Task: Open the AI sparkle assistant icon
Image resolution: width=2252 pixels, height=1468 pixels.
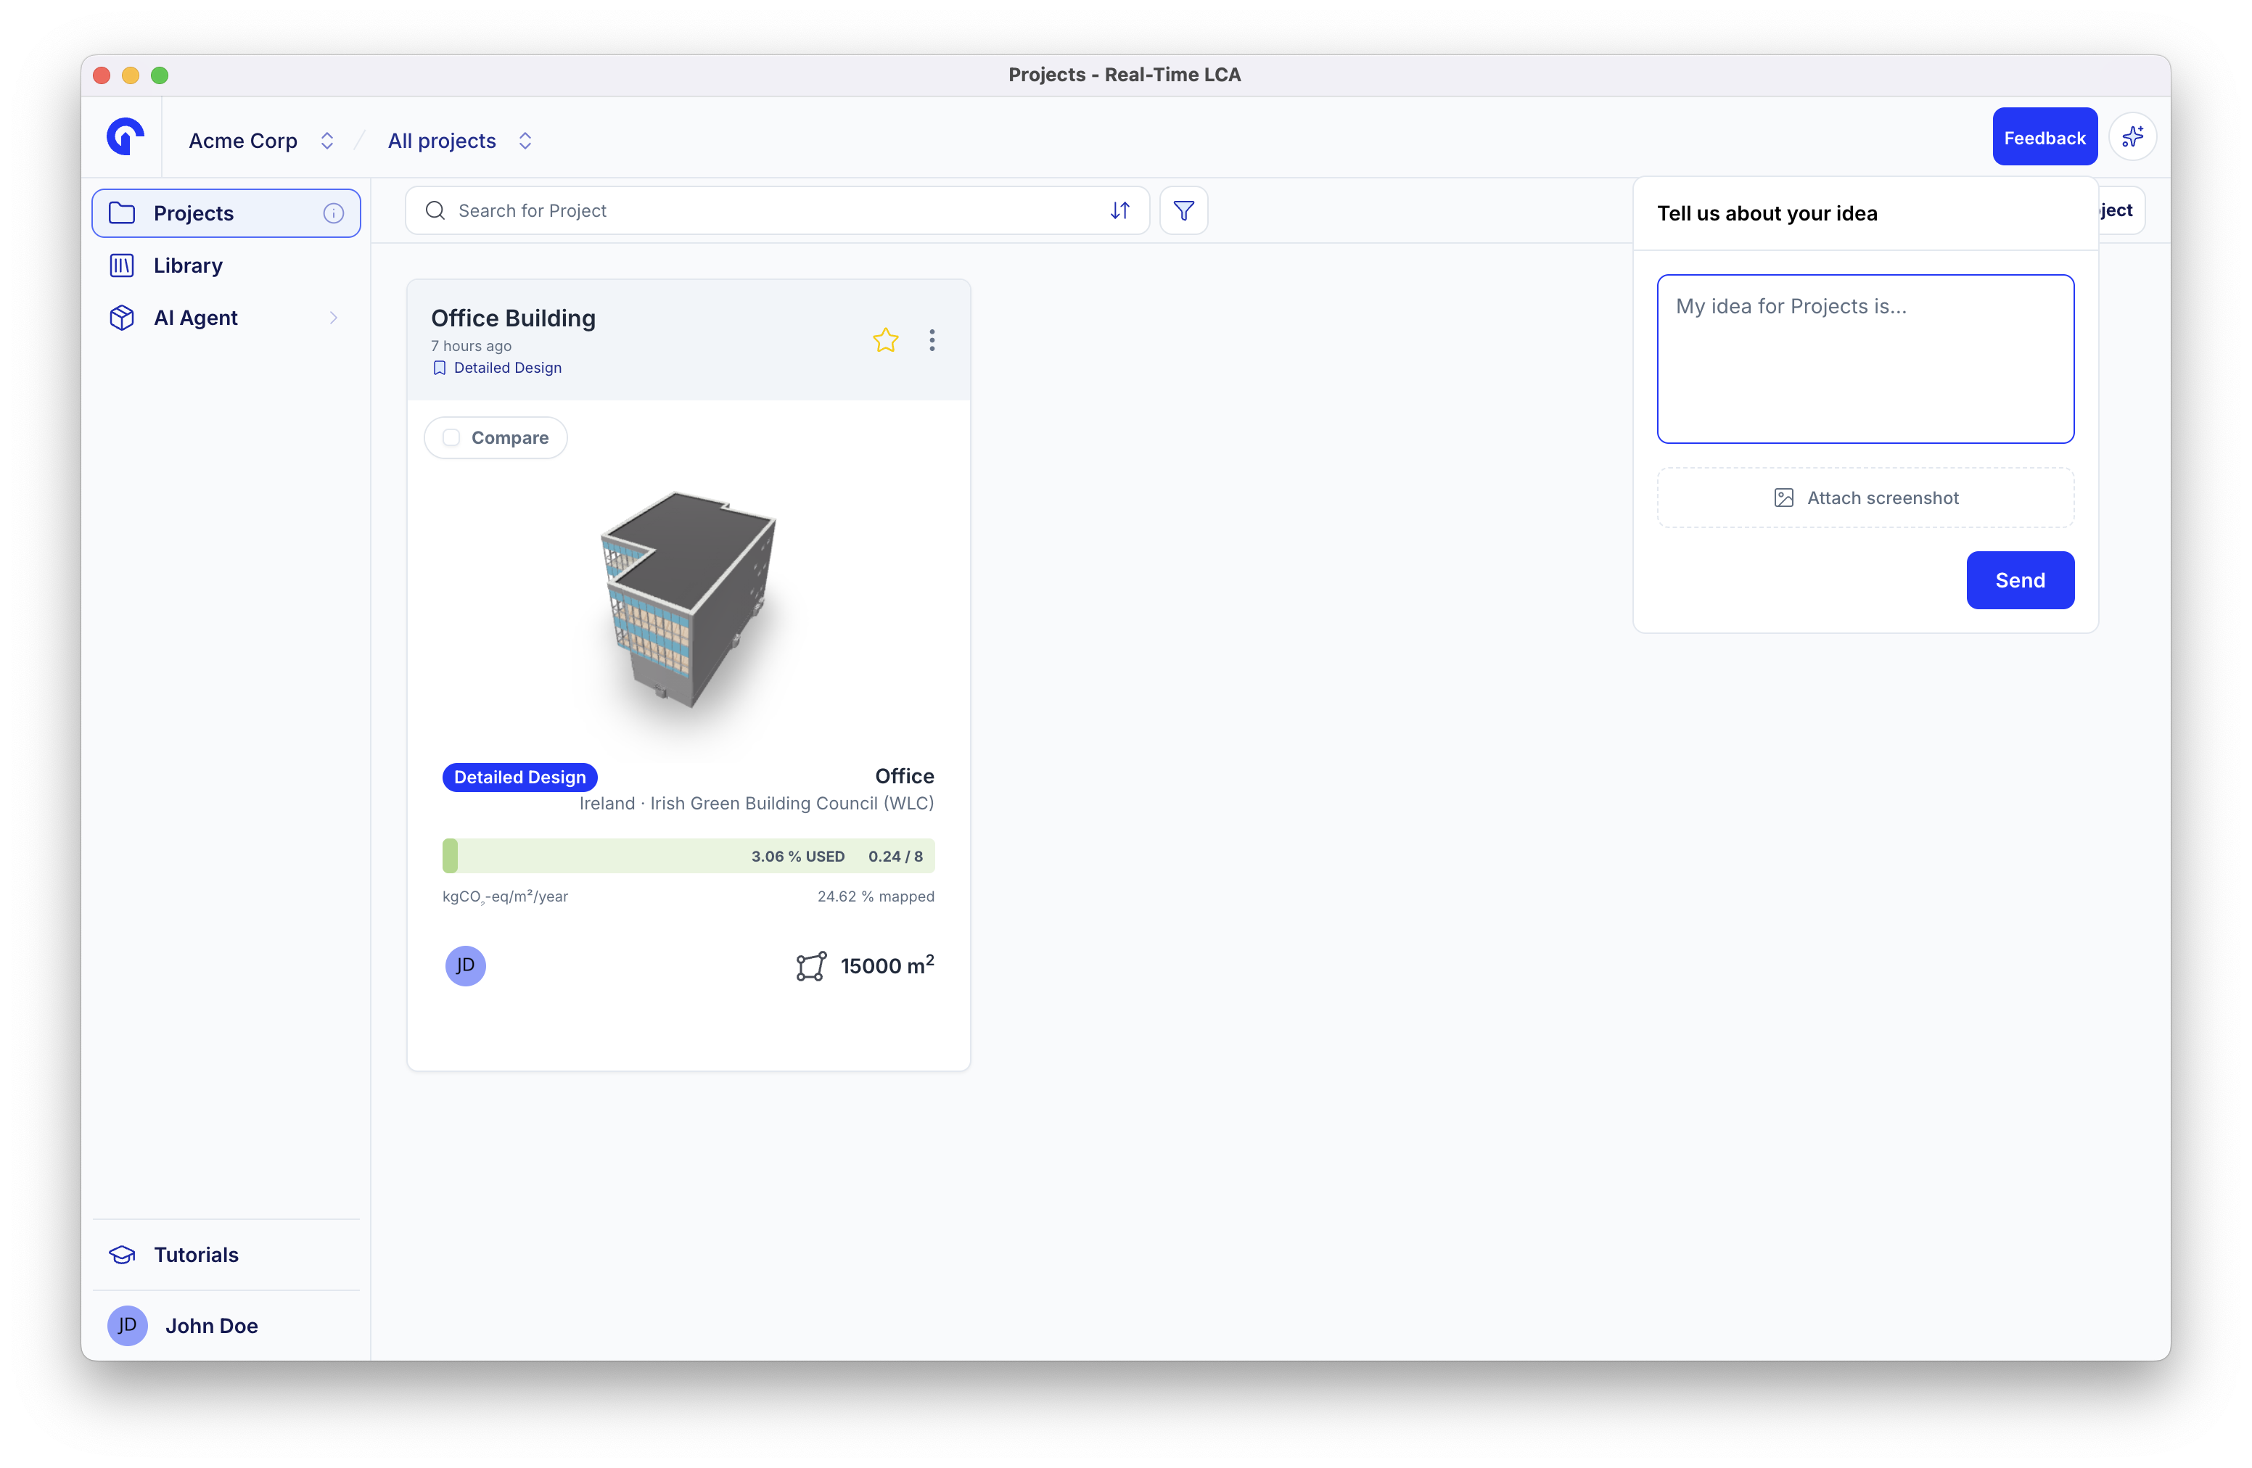Action: tap(2132, 137)
